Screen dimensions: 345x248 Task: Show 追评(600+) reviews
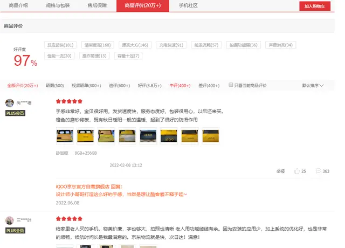(119, 86)
